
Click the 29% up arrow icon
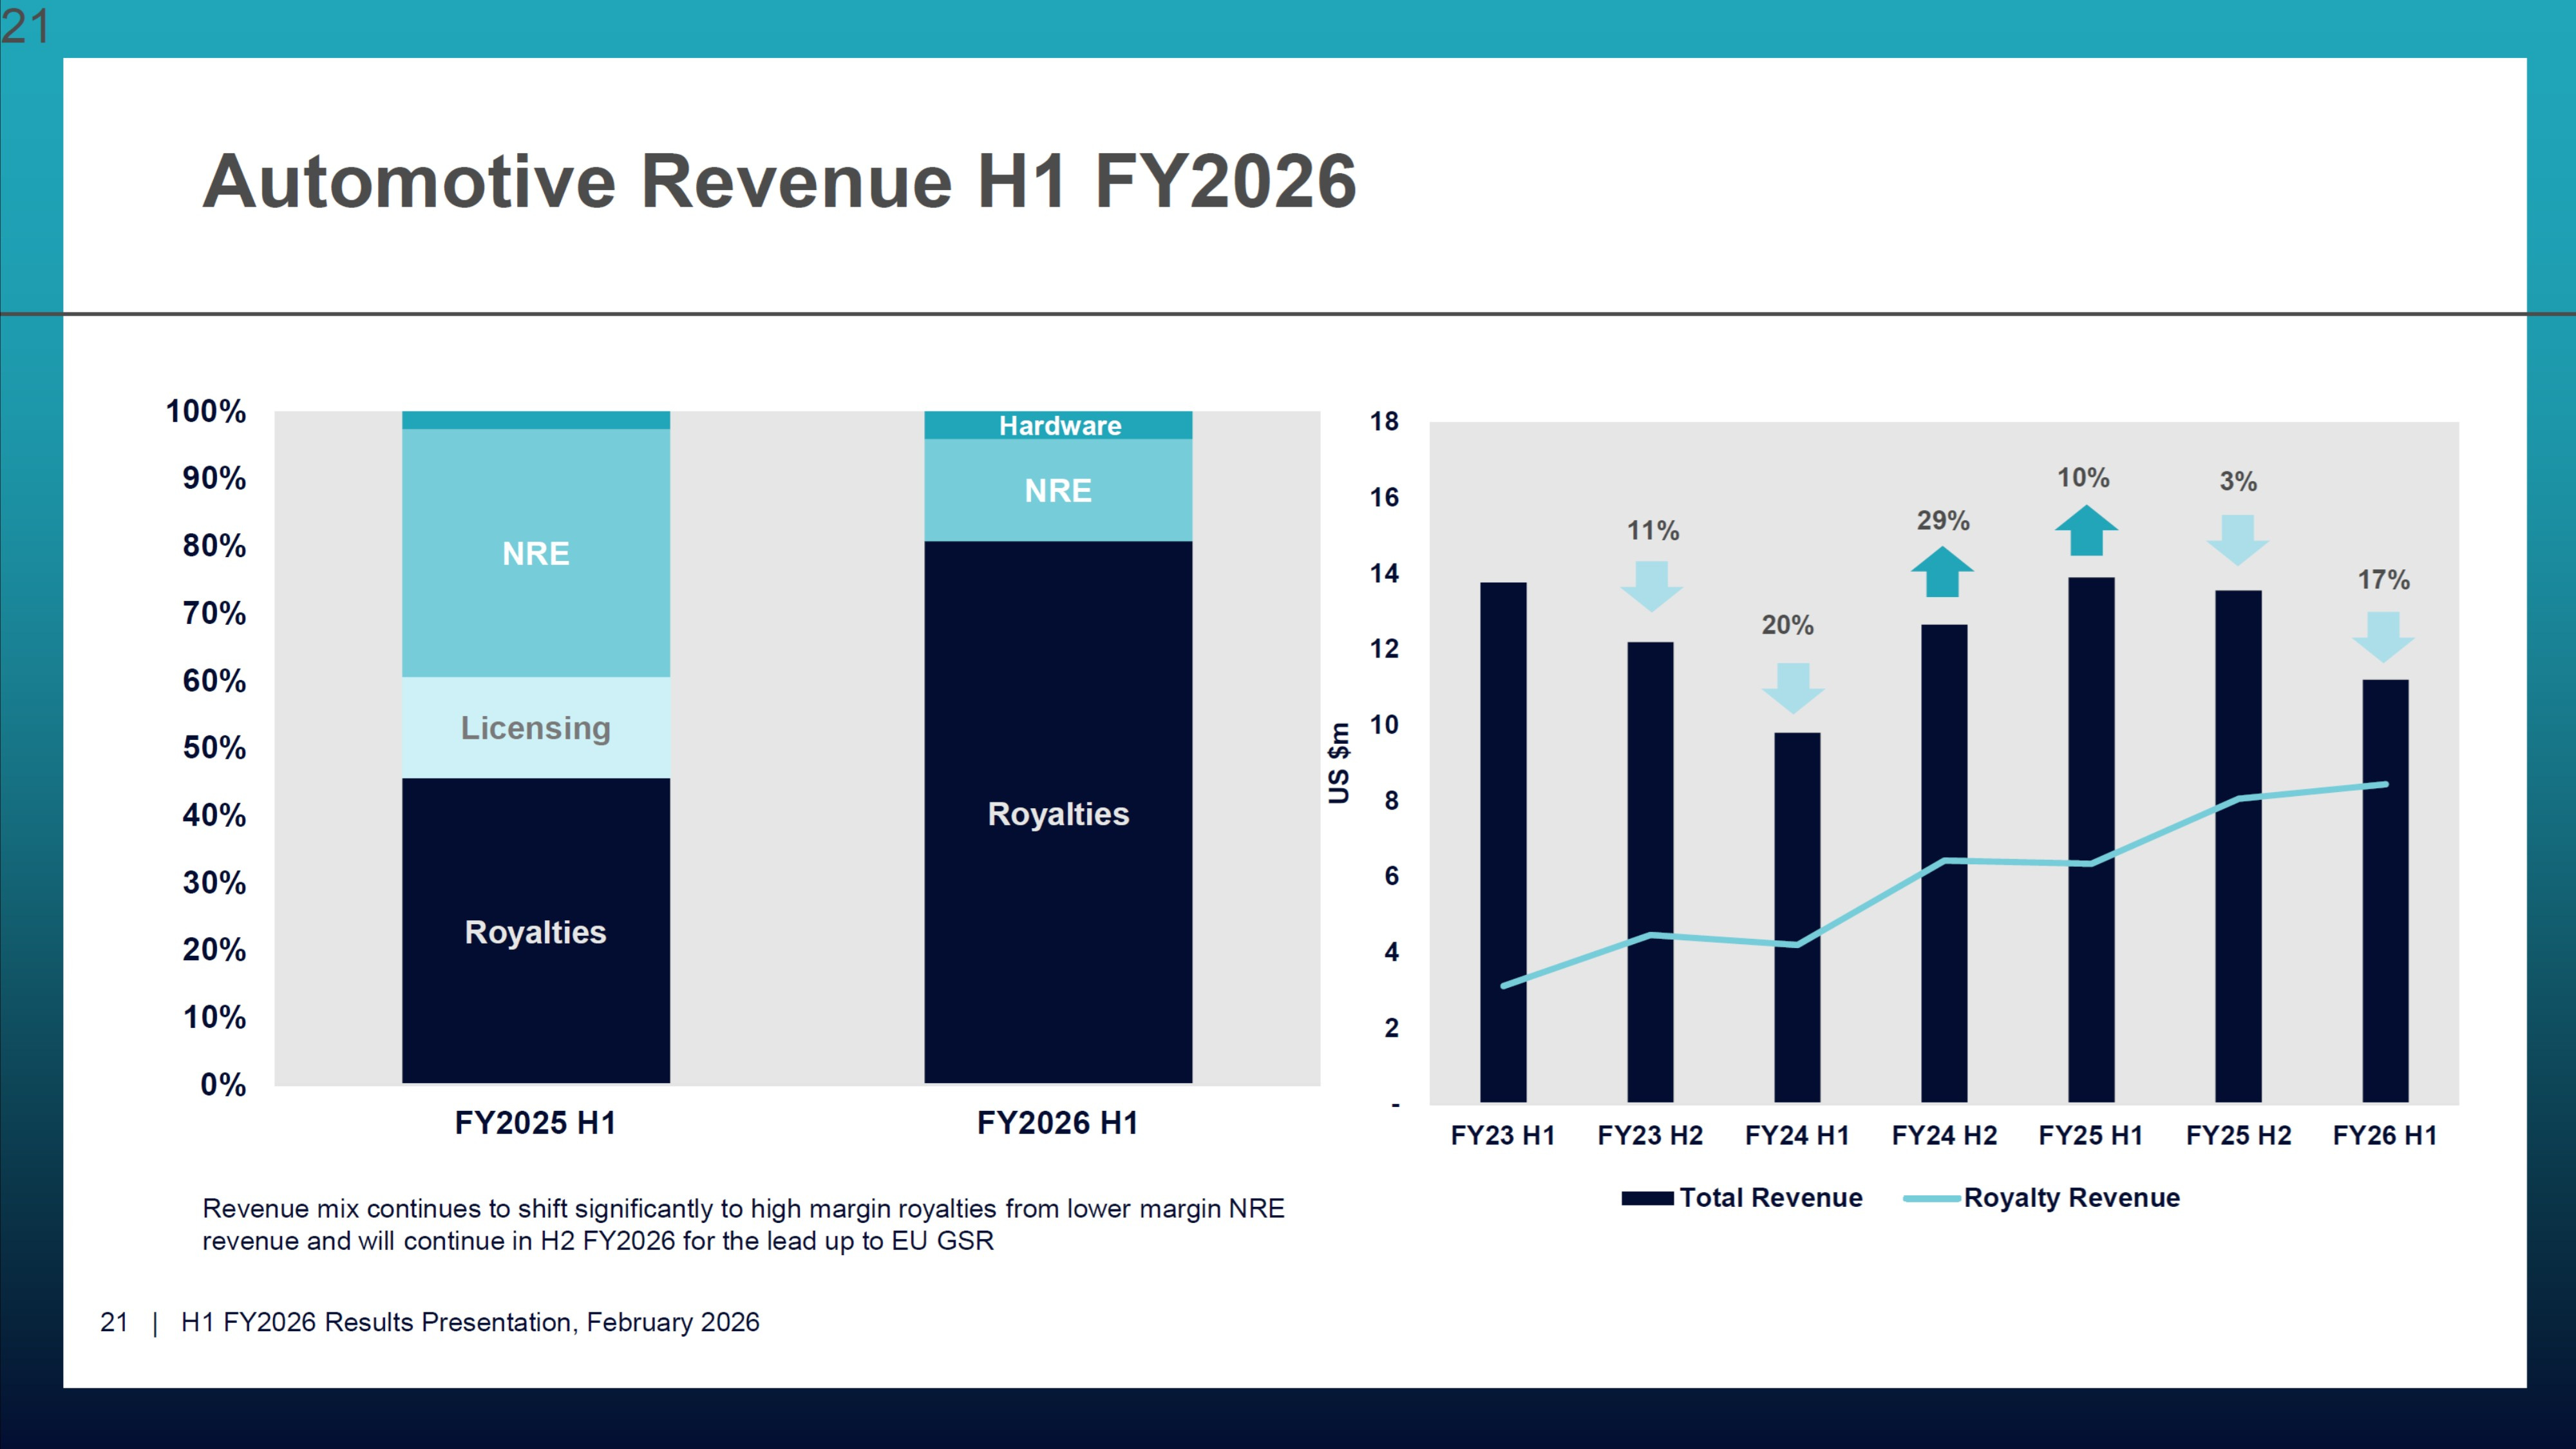1942,573
